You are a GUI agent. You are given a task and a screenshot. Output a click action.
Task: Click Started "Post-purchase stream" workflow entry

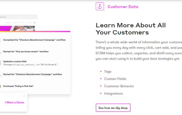pos(26,51)
